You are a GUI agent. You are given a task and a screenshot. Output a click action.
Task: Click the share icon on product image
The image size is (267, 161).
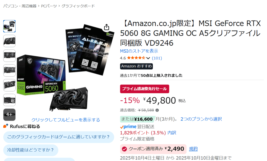[107, 27]
